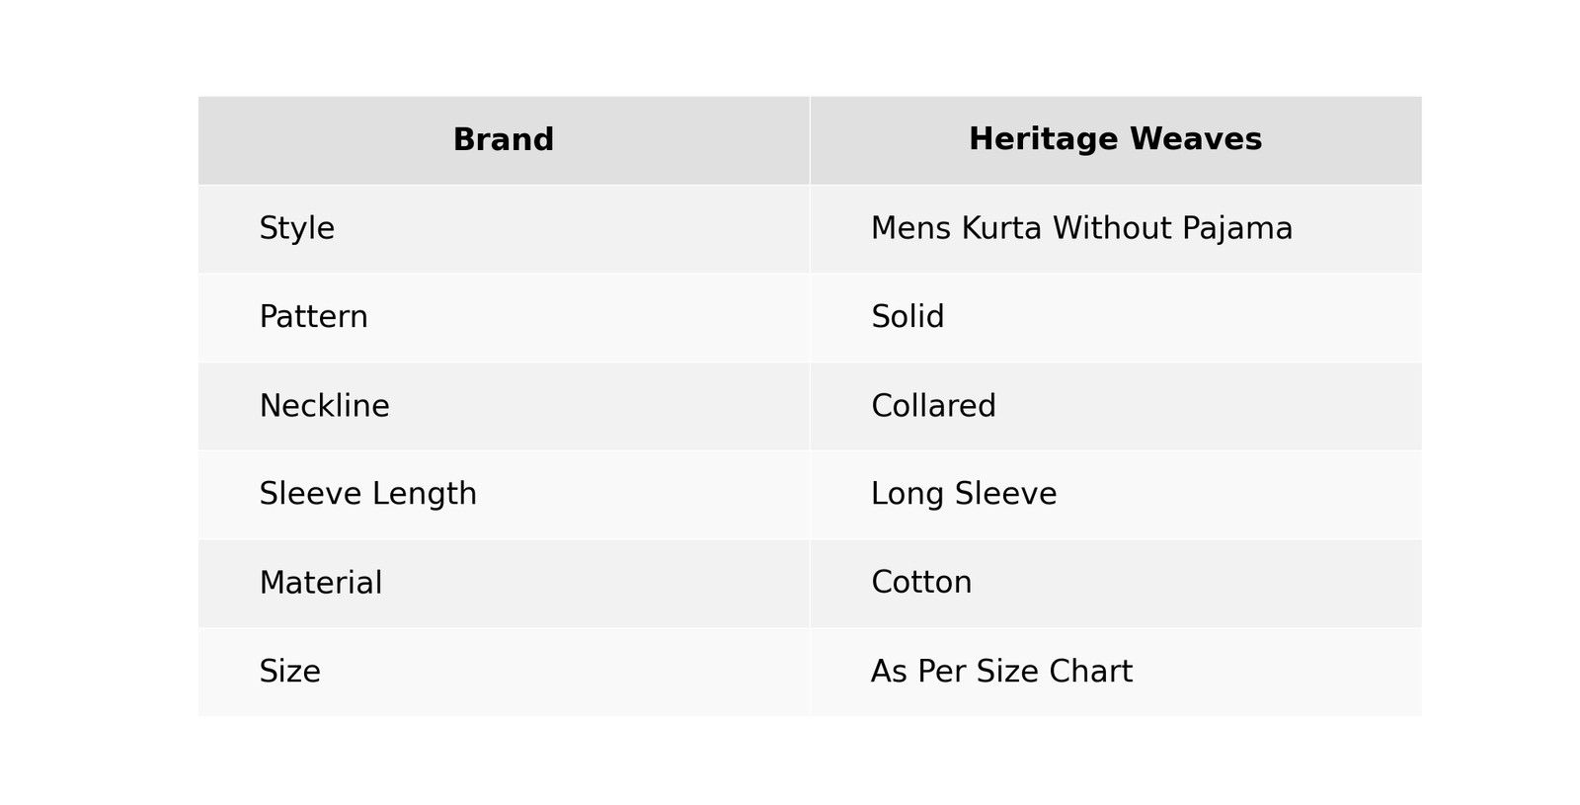Select the Collared neckline value

(x=933, y=406)
